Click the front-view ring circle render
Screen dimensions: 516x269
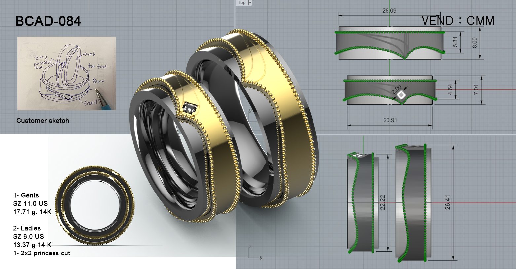(95, 205)
